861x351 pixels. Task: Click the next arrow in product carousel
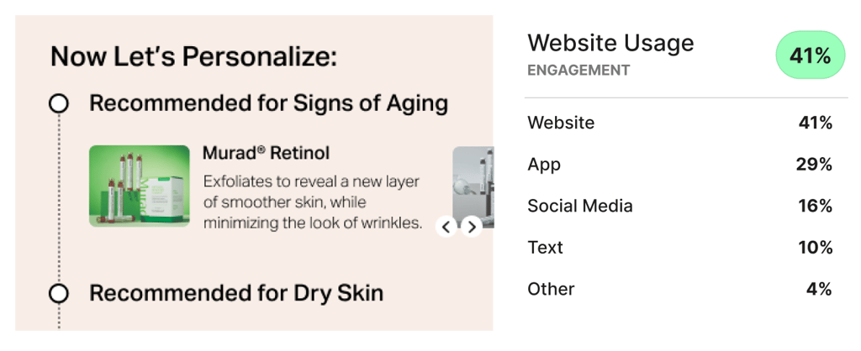click(472, 227)
